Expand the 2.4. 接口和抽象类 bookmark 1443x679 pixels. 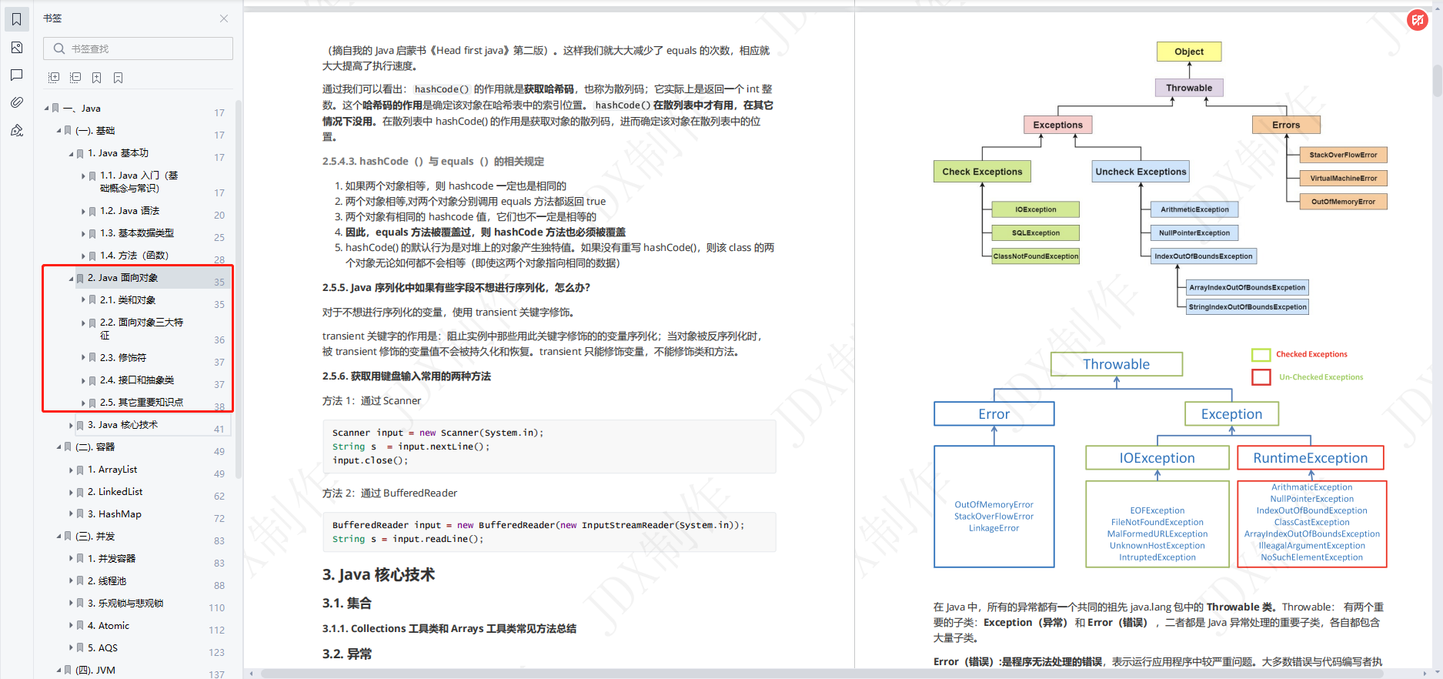pos(84,380)
